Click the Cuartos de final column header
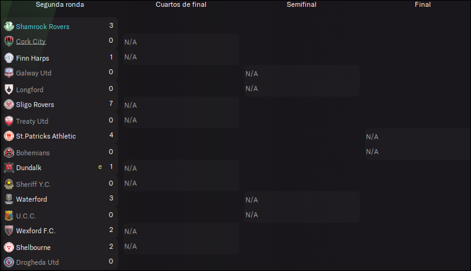 (181, 4)
